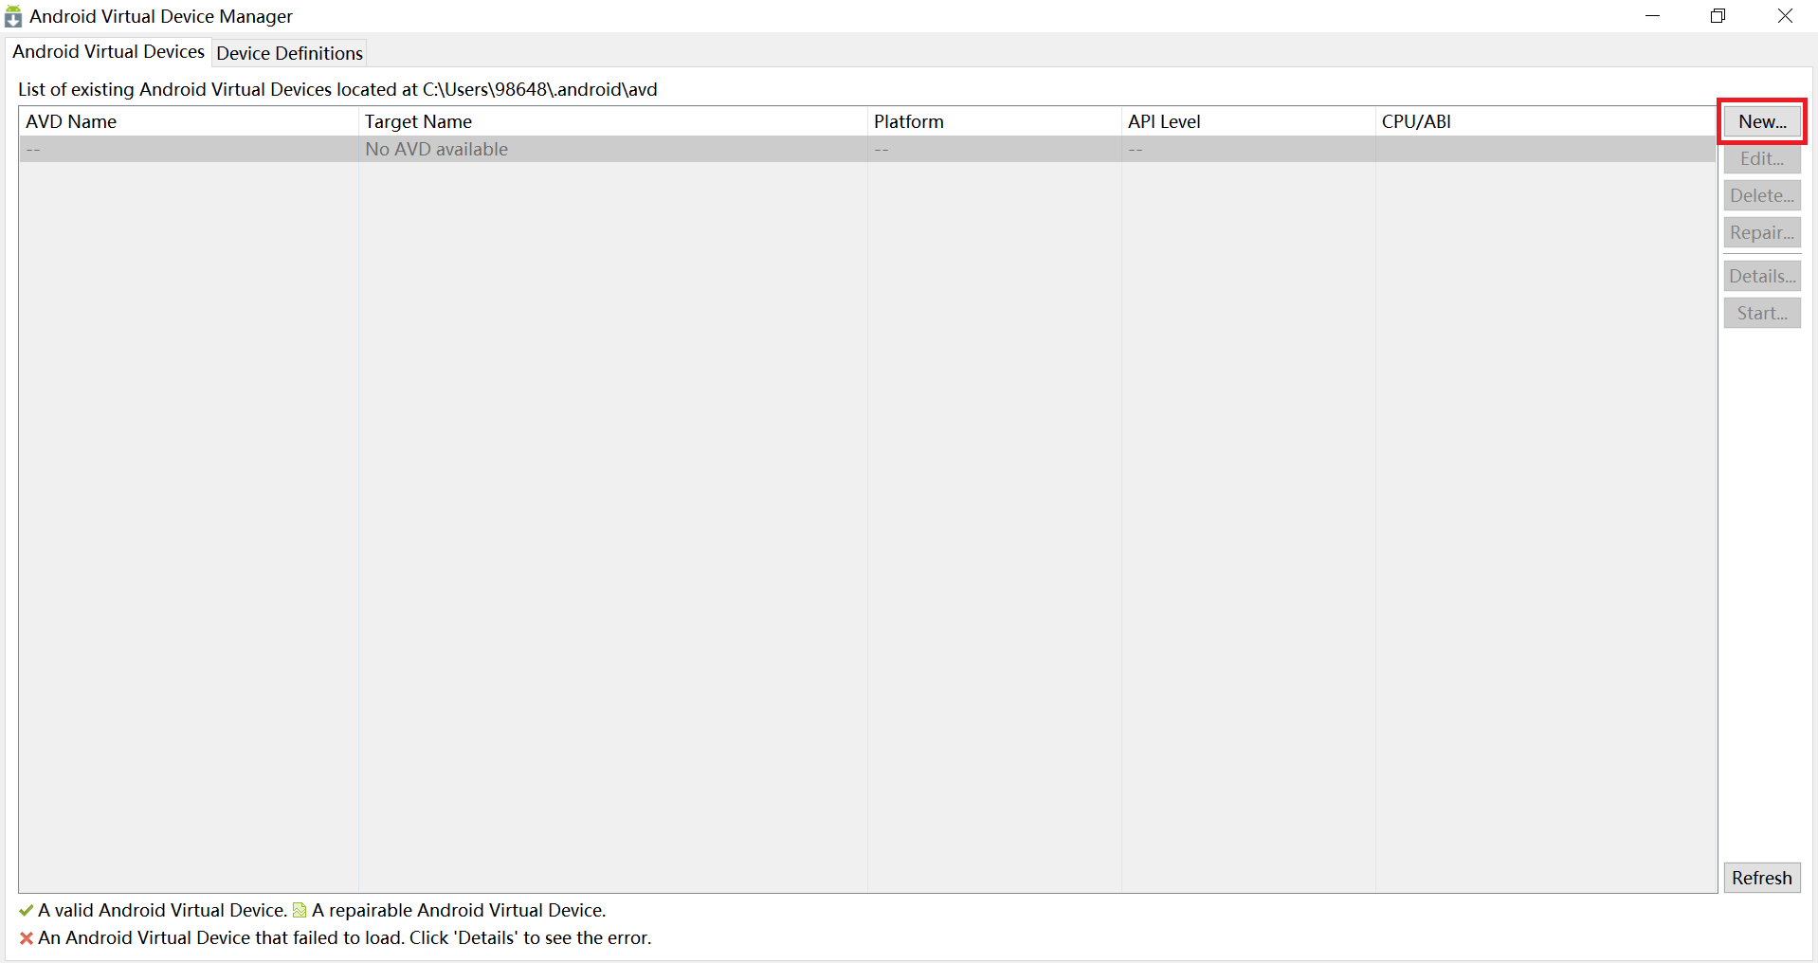Viewport: 1818px width, 963px height.
Task: Click the New... button to create an AVD
Action: (1762, 121)
